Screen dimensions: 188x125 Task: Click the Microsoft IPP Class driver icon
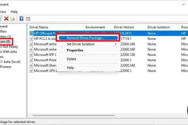tap(31, 55)
